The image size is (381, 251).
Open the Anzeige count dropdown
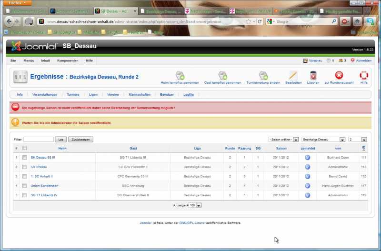[x=195, y=205]
